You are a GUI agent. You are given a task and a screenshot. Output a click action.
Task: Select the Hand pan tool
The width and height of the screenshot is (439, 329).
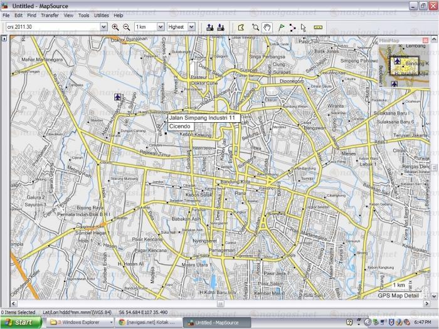coord(267,27)
